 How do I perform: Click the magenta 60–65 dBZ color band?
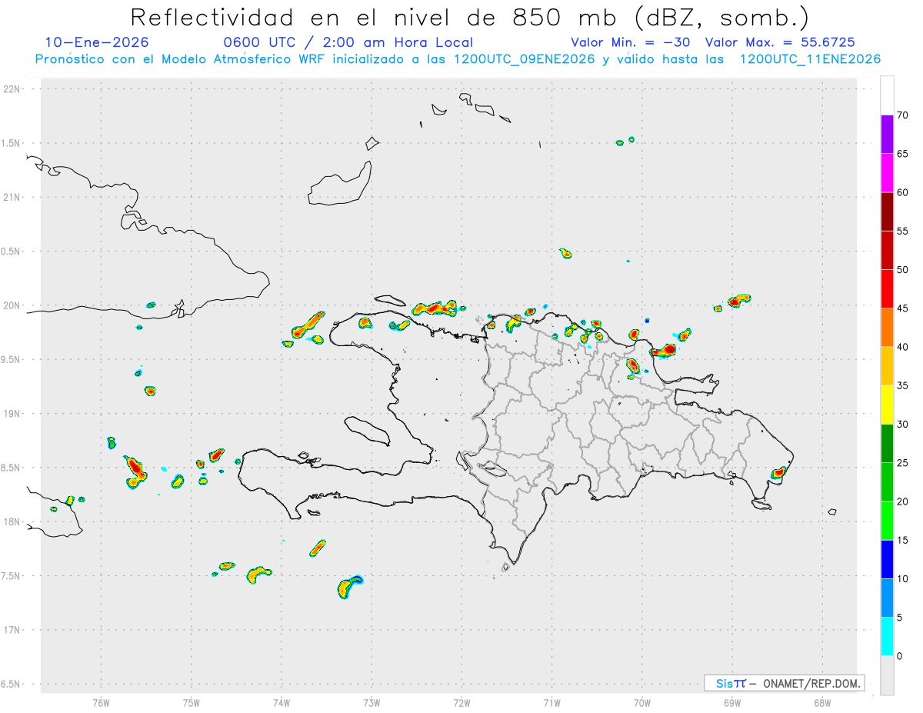pyautogui.click(x=887, y=173)
